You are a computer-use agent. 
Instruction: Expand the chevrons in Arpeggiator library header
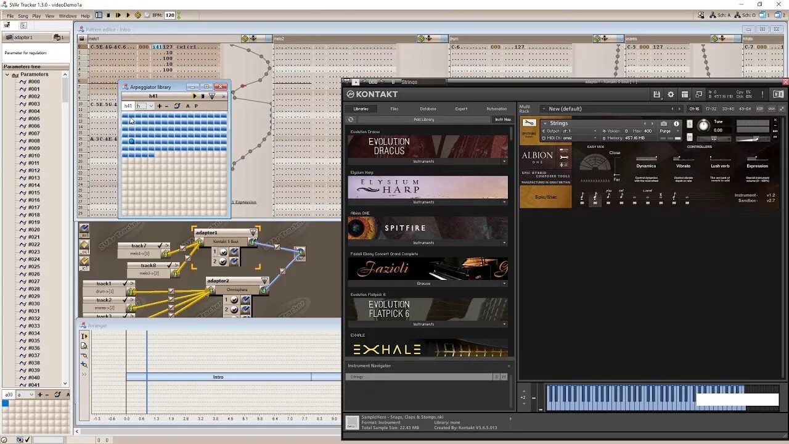(223, 96)
